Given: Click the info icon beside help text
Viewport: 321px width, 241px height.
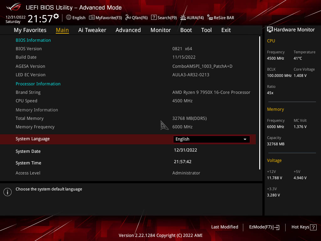Looking at the screenshot, I should (8, 192).
